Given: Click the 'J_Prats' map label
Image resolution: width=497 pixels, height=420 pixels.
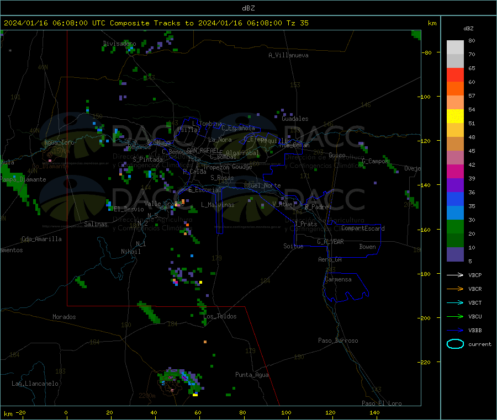Looking at the screenshot, I should pos(305,224).
